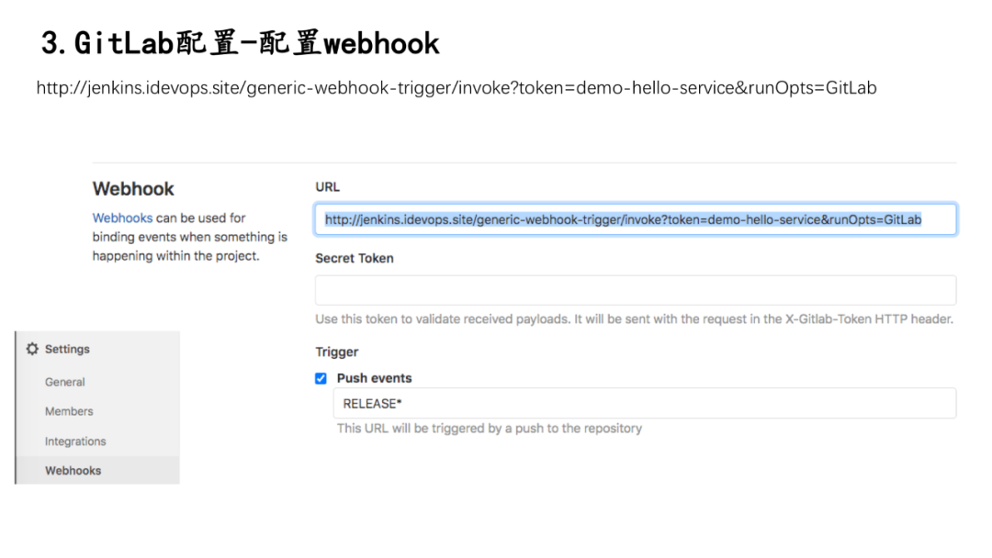Click the Push events label text
This screenshot has height=558, width=992.
(374, 378)
